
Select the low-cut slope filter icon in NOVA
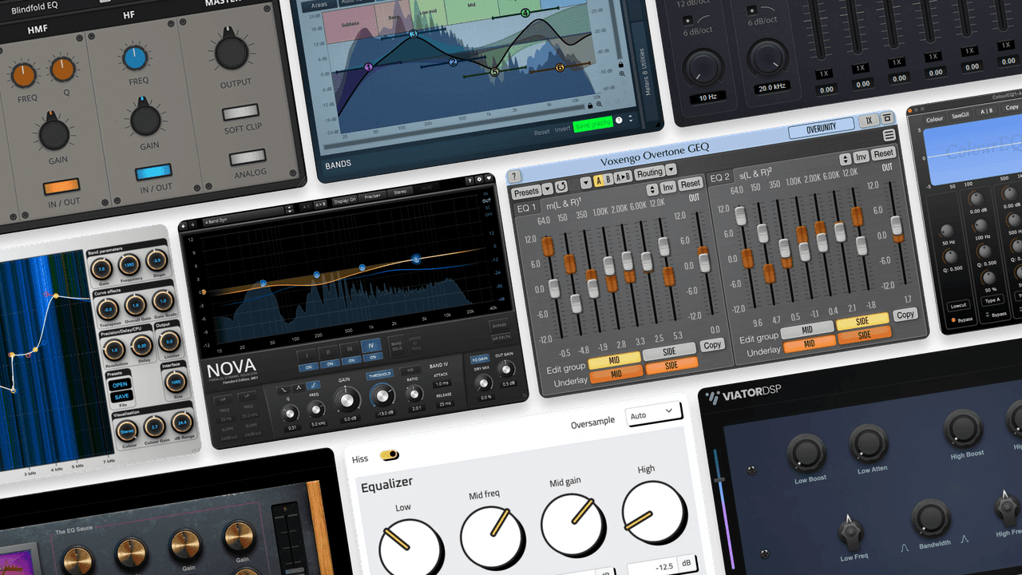(x=283, y=390)
